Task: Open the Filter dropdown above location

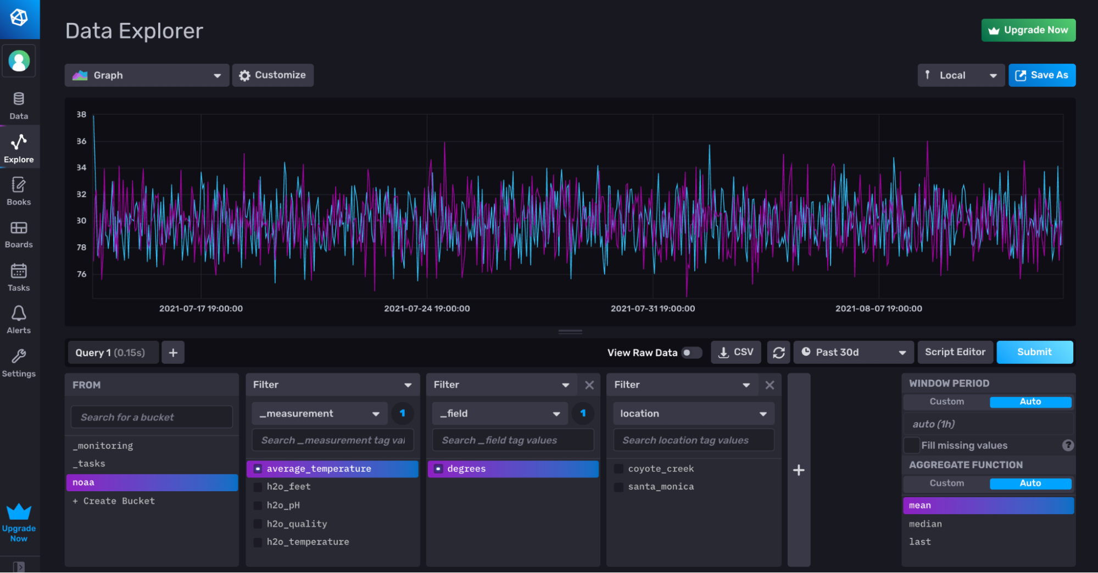Action: point(682,385)
